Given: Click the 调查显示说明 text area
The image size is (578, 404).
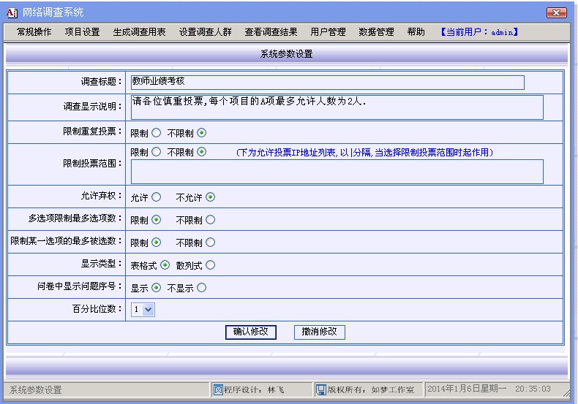Looking at the screenshot, I should coord(337,107).
